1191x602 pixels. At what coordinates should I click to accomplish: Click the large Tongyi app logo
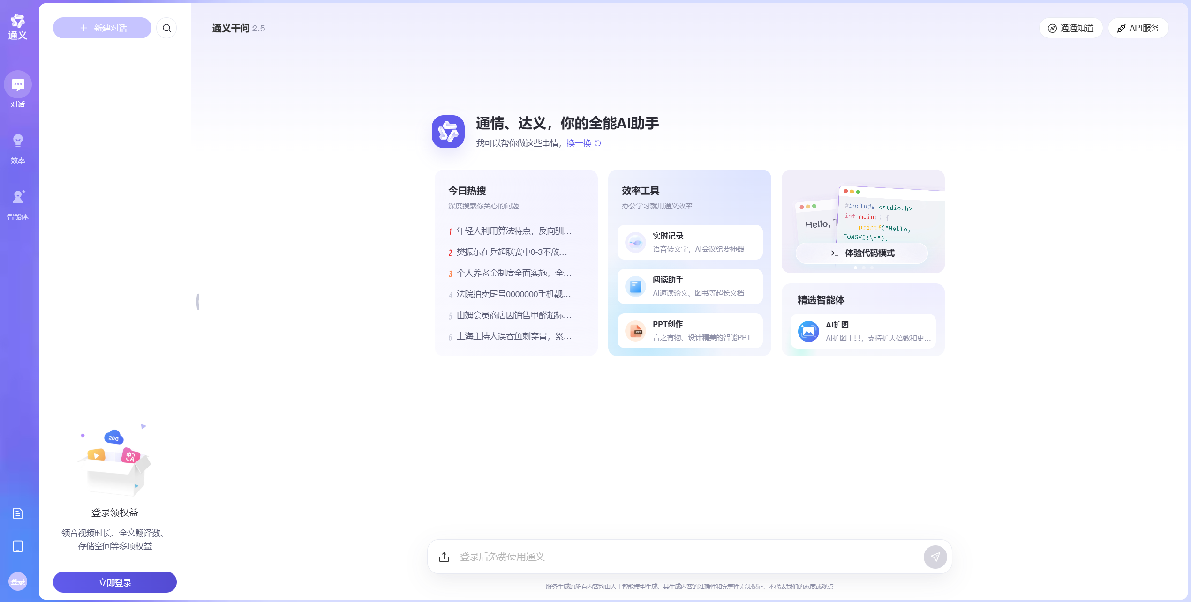click(x=448, y=132)
